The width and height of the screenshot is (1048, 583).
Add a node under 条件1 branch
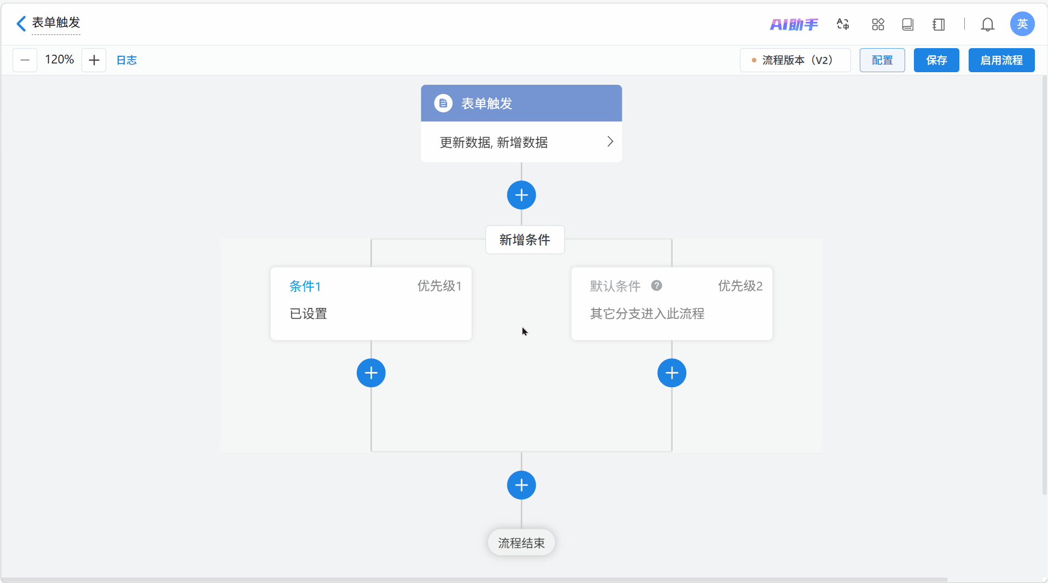pyautogui.click(x=371, y=373)
